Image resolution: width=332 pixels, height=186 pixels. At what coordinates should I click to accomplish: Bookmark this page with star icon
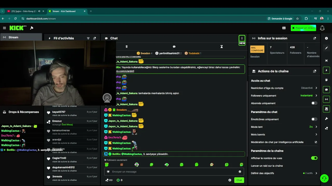[298, 19]
